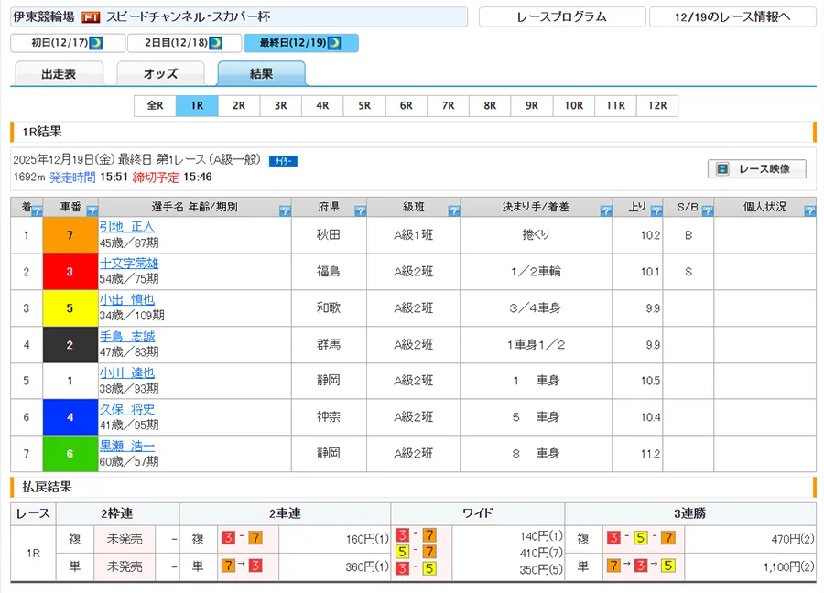Go to 12/19のレース情報へ
The width and height of the screenshot is (824, 593).
click(x=732, y=17)
